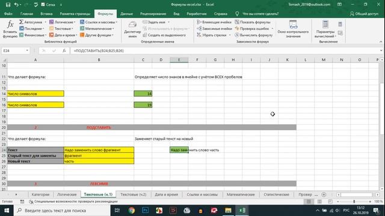Click Evaluate Formula (Вычислить формулу)
This screenshot has height=216, width=385.
pos(254,35)
